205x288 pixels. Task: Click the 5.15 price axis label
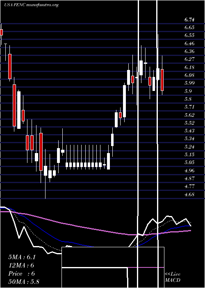(189, 154)
